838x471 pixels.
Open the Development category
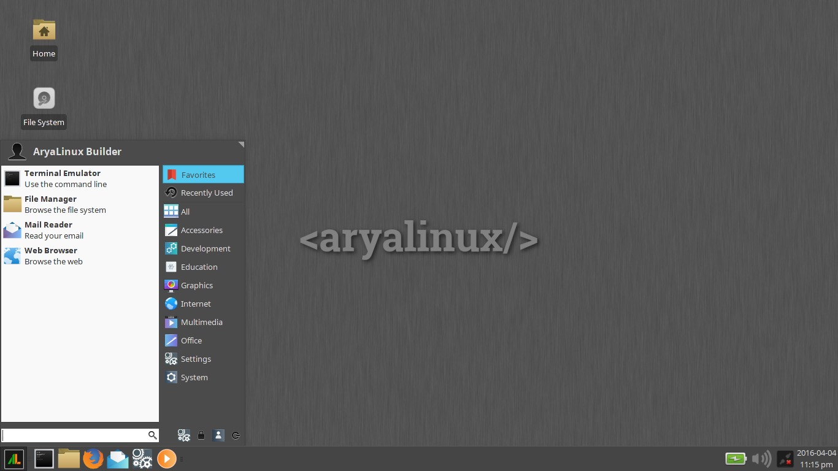[x=203, y=248]
